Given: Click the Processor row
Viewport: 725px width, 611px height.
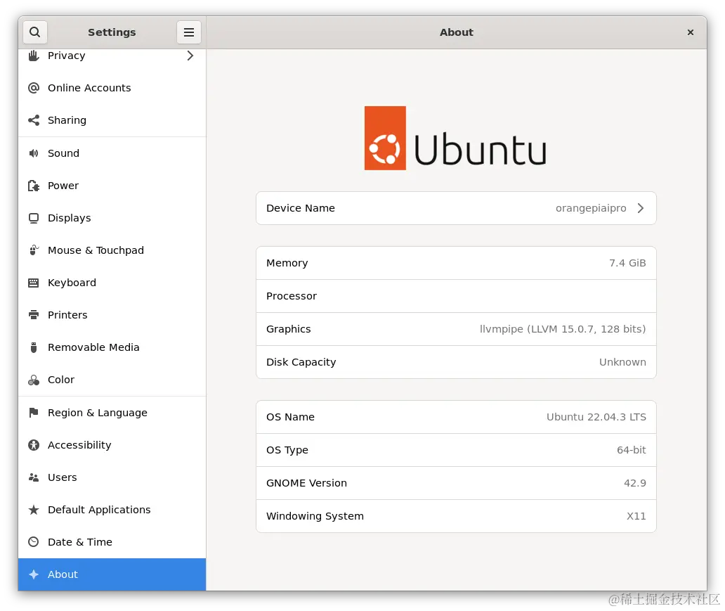Looking at the screenshot, I should tap(456, 296).
